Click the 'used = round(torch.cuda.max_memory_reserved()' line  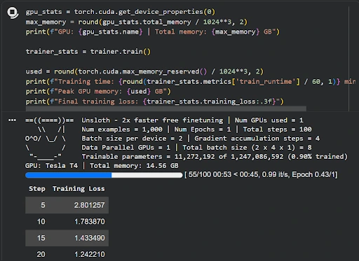click(144, 71)
